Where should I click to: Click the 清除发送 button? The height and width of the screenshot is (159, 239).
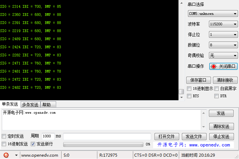[221, 127]
